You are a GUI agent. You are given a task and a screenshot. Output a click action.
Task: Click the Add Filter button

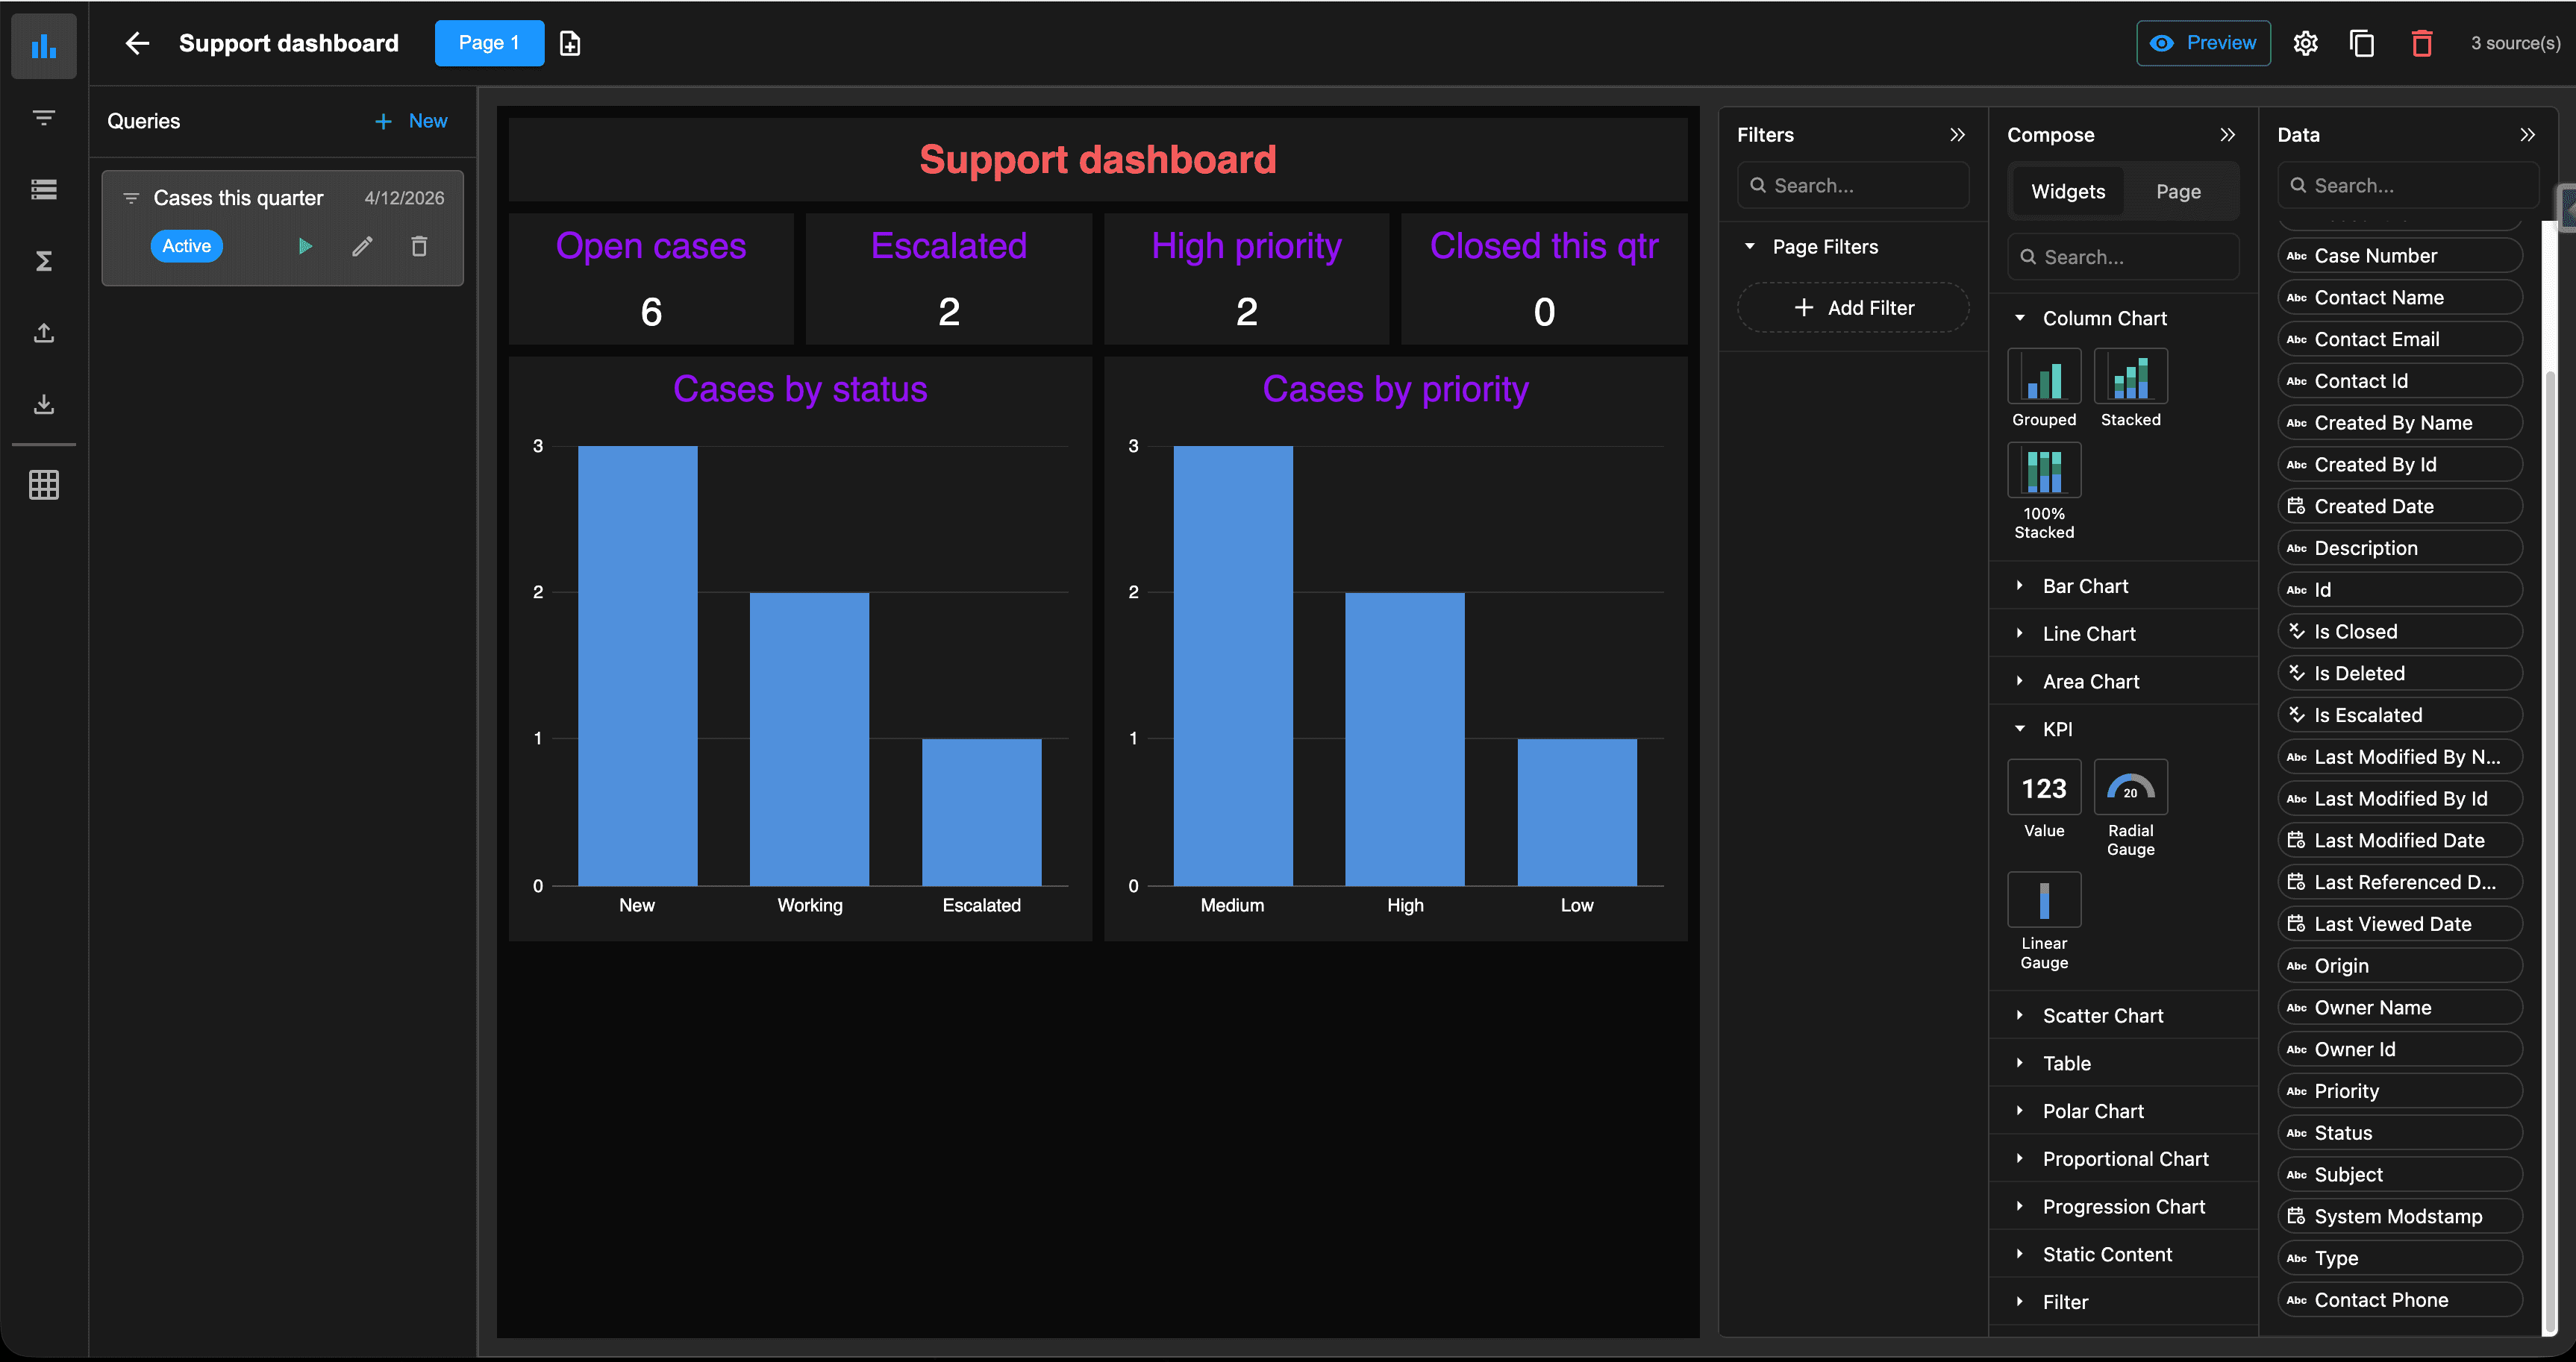tap(1853, 308)
